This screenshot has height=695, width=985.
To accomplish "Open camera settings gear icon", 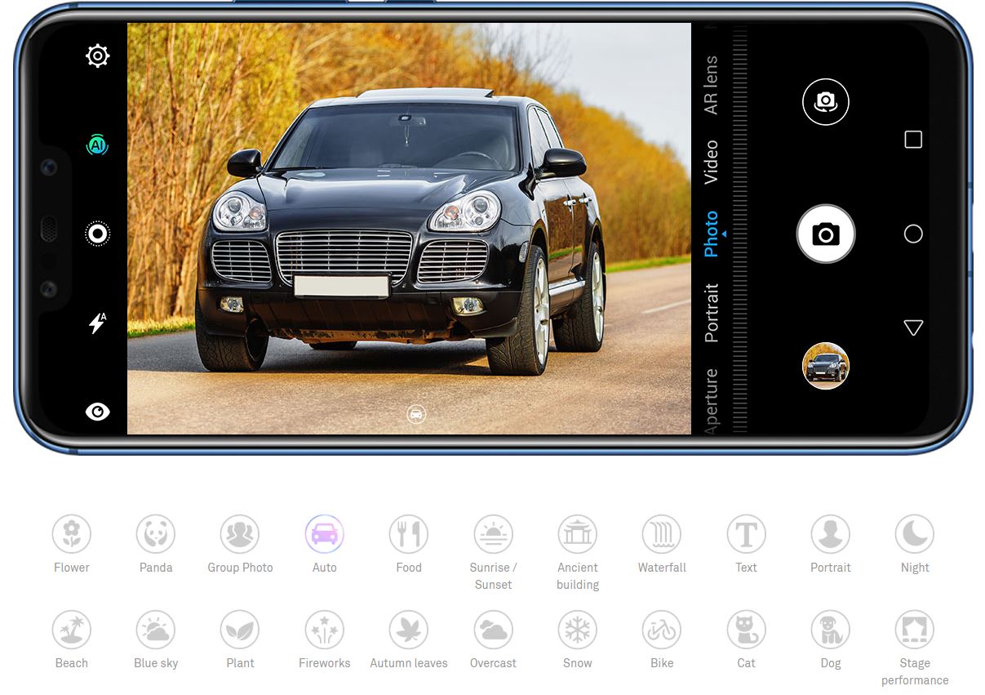I will 97,56.
